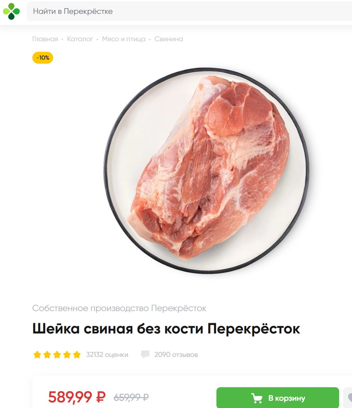The height and width of the screenshot is (408, 352).
Task: Open the 'Свинина' breadcrumb category
Action: [169, 39]
